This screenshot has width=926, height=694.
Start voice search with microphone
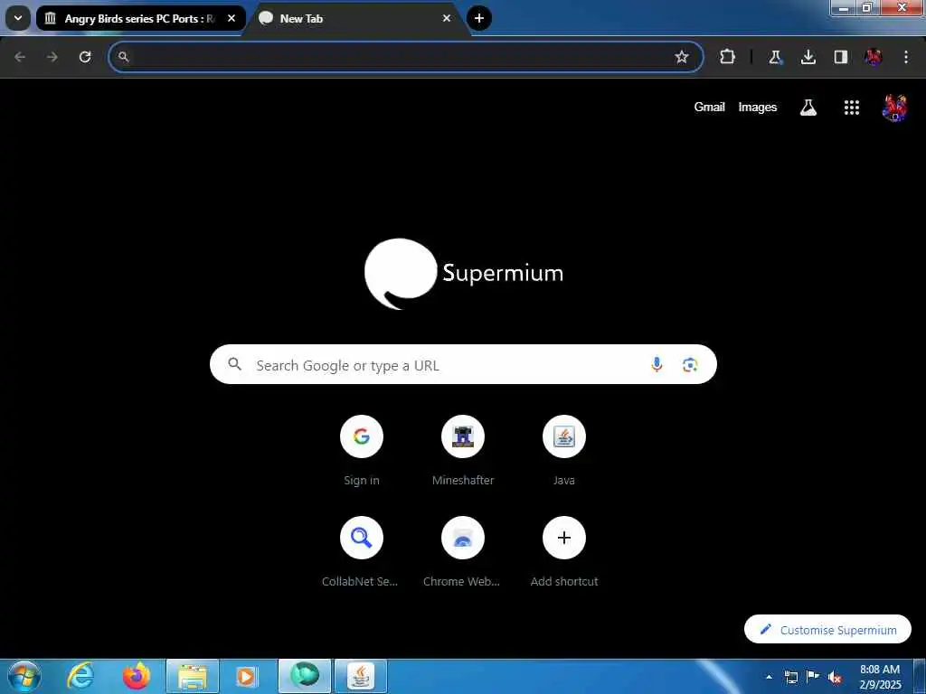coord(657,365)
